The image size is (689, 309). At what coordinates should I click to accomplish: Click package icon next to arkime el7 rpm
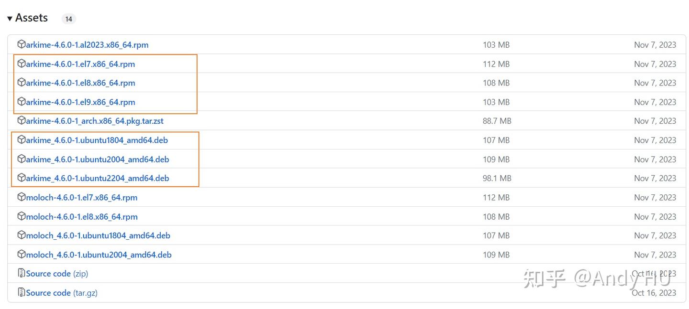pyautogui.click(x=21, y=64)
